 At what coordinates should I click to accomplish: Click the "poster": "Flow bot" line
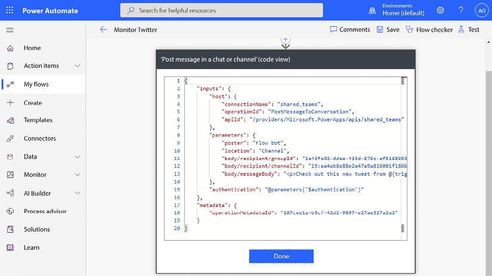click(x=253, y=143)
